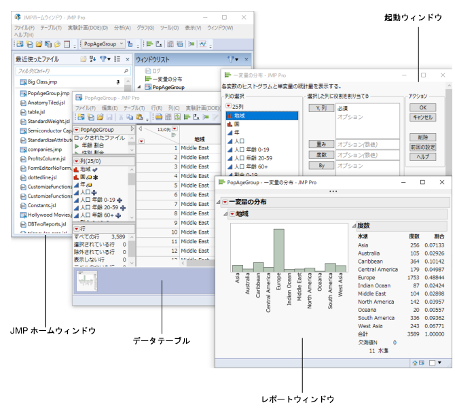Viewport: 455px width, 409px height.
Task: Click 削除 button in launch window
Action: [x=423, y=137]
